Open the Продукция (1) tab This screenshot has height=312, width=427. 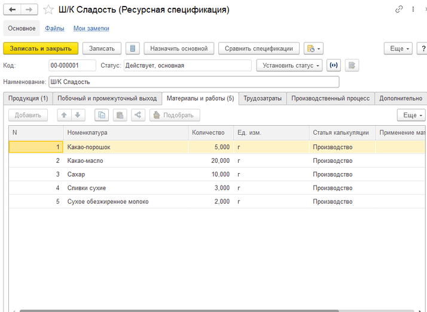(x=28, y=98)
